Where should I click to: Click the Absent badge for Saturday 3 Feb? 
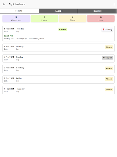pos(109,68)
